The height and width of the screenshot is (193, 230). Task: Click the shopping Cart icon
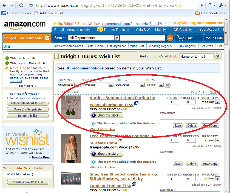pyautogui.click(x=180, y=38)
